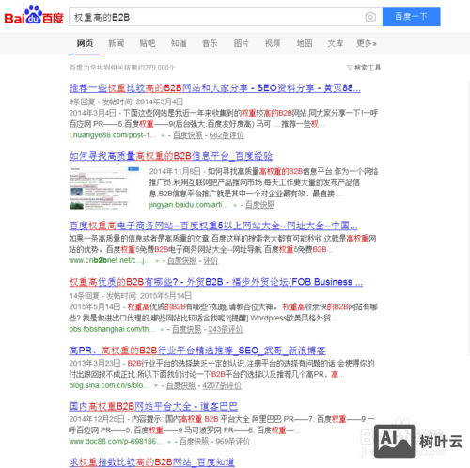The height and width of the screenshot is (468, 470).
Task: View 4207条评价 reviews link
Action: pos(222,385)
